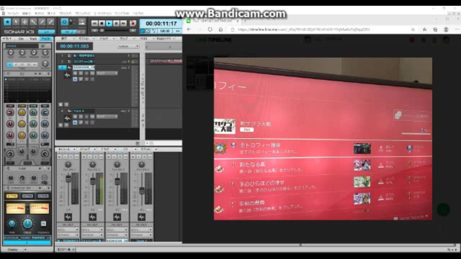Click the Play button in transport

[109, 23]
